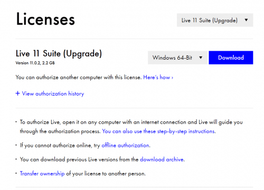Click the Version 11.0.2, 2.2 GB text
264x190 pixels.
[x=35, y=63]
